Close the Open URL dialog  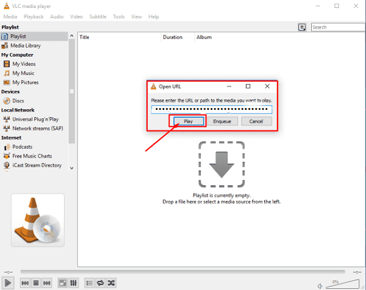pos(267,87)
